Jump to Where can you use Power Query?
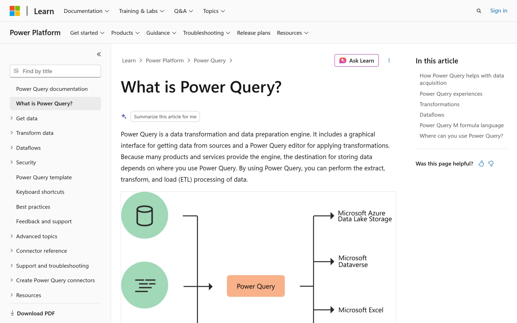This screenshot has height=323, width=517. point(461,136)
